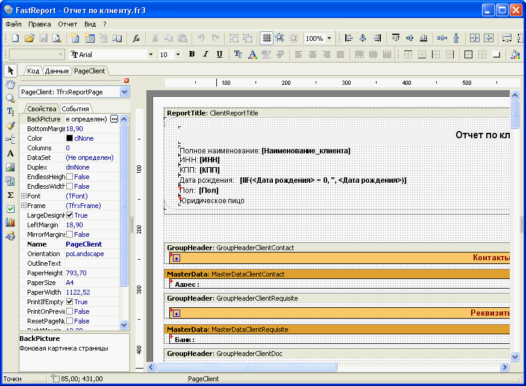Select the MasterDataClientContact band header

(x=337, y=274)
